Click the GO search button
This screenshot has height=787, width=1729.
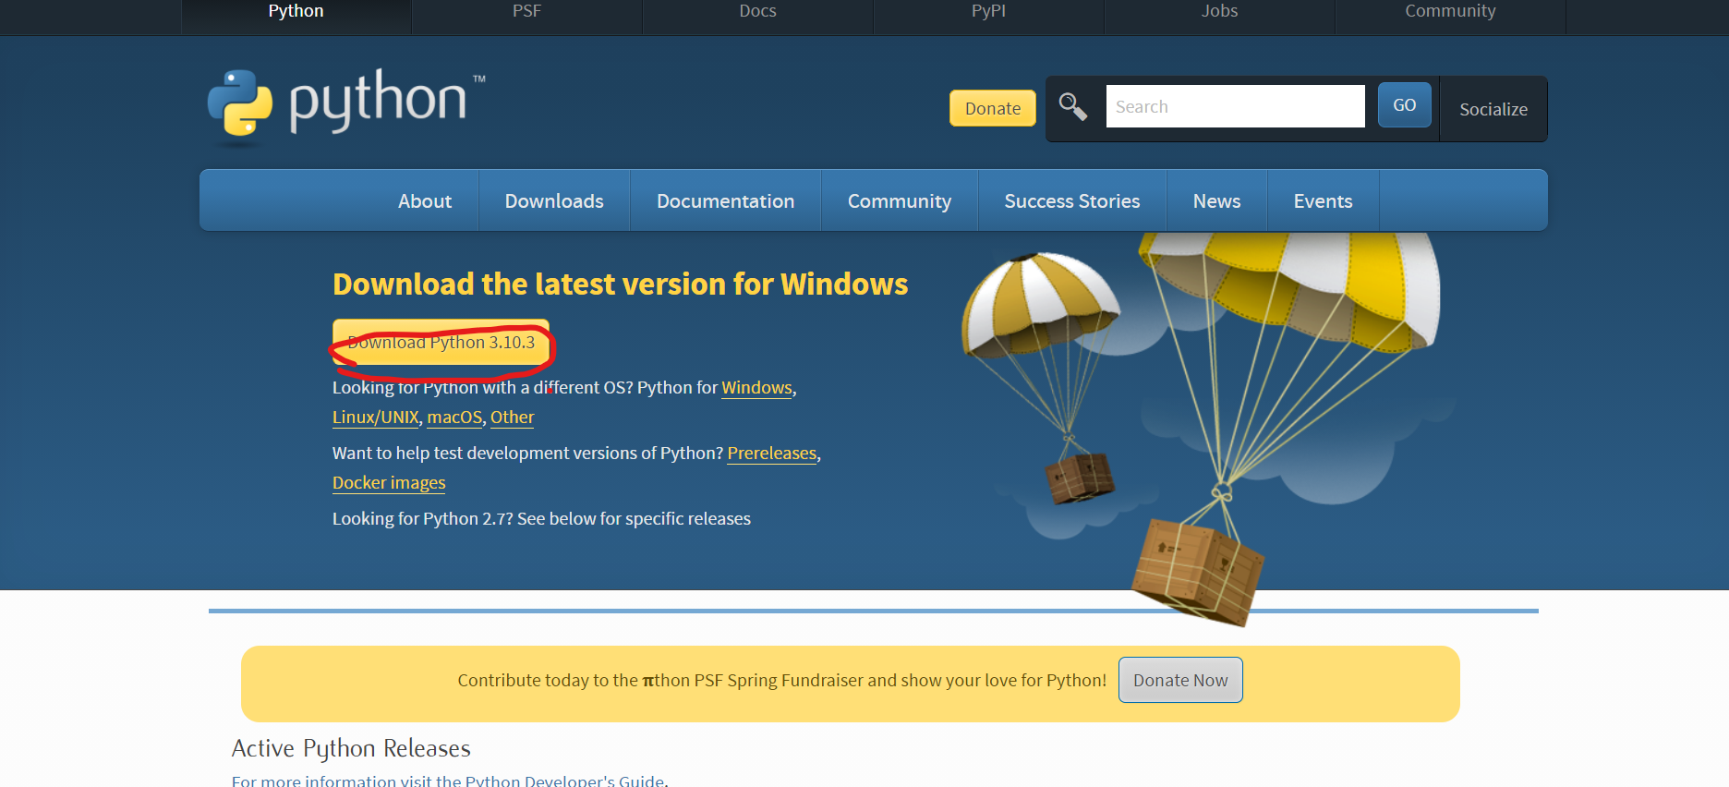(1404, 105)
